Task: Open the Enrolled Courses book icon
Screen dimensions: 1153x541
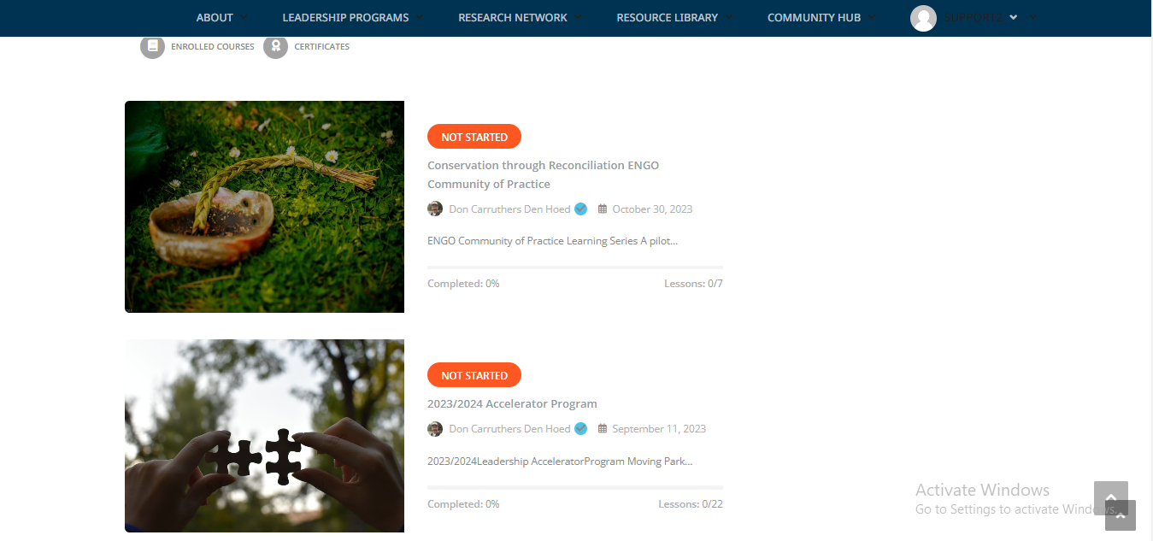Action: tap(152, 46)
